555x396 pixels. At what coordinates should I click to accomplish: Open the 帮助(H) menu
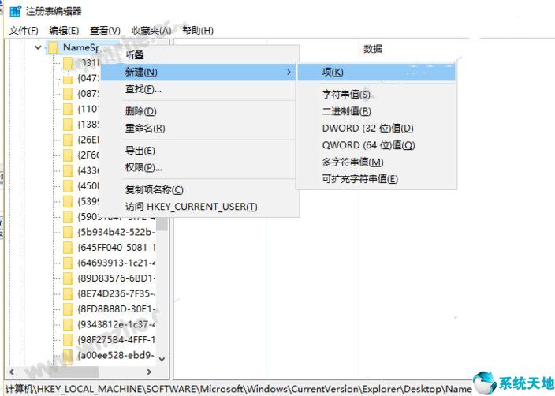point(198,31)
